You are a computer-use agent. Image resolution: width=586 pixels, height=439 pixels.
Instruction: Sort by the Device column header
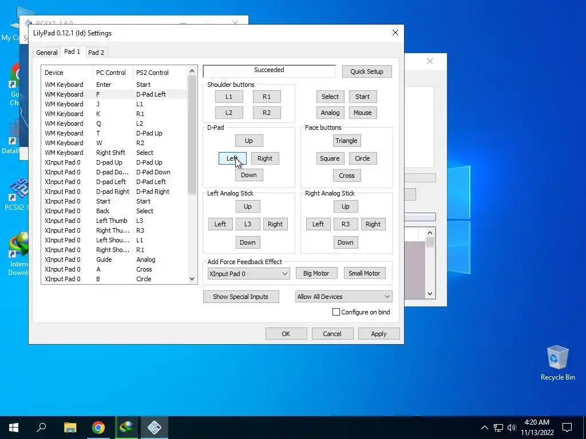[68, 73]
